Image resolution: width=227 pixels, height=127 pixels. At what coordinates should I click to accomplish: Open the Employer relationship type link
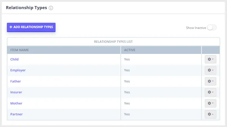[x=18, y=70]
